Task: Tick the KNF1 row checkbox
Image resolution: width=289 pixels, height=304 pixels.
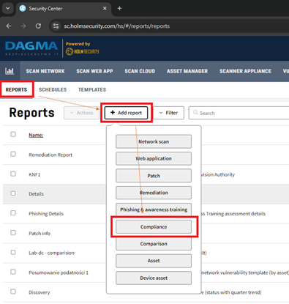Action: point(13,174)
